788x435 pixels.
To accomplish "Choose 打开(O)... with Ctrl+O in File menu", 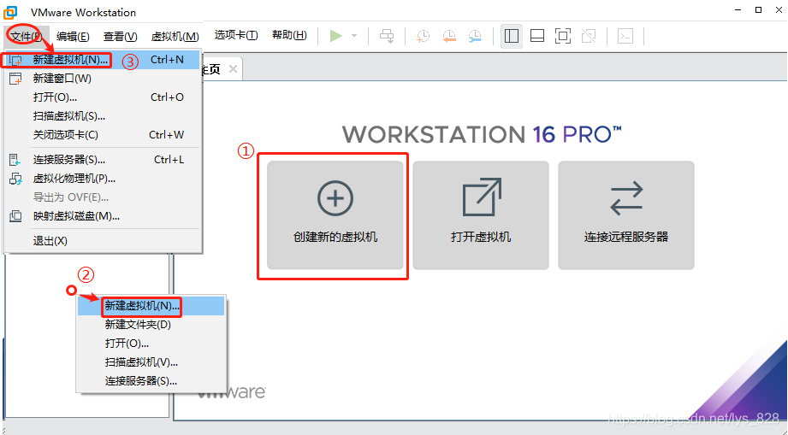I will 103,97.
